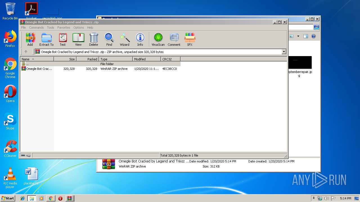Open CCleaner desktop shortcut
The width and height of the screenshot is (360, 202).
coord(10,149)
